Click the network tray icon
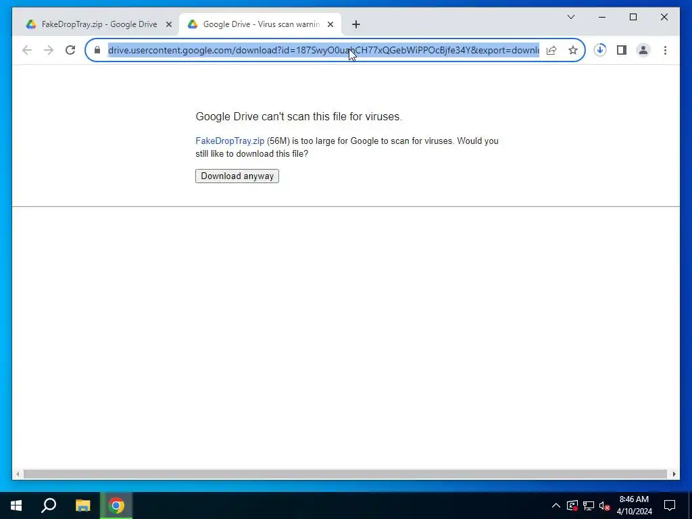692x519 pixels. click(589, 505)
